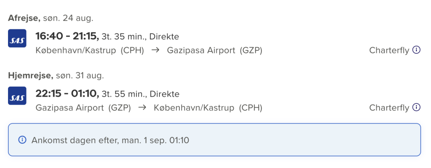The width and height of the screenshot is (431, 168).
Task: Select the Charterfly label on the return flight
Action: [389, 108]
